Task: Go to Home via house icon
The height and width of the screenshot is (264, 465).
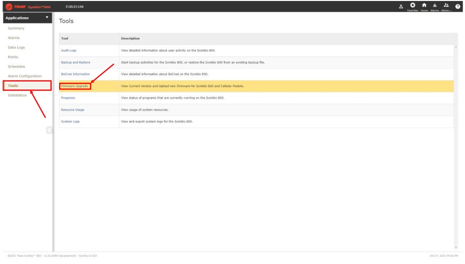Action: tap(424, 6)
